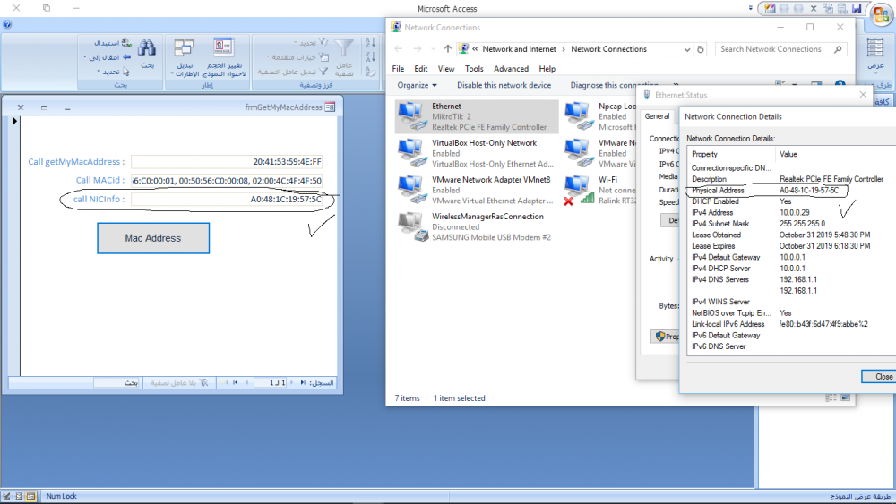This screenshot has width=896, height=504.
Task: Open the Customize Quick Access Toolbar dropdown
Action: click(x=750, y=9)
